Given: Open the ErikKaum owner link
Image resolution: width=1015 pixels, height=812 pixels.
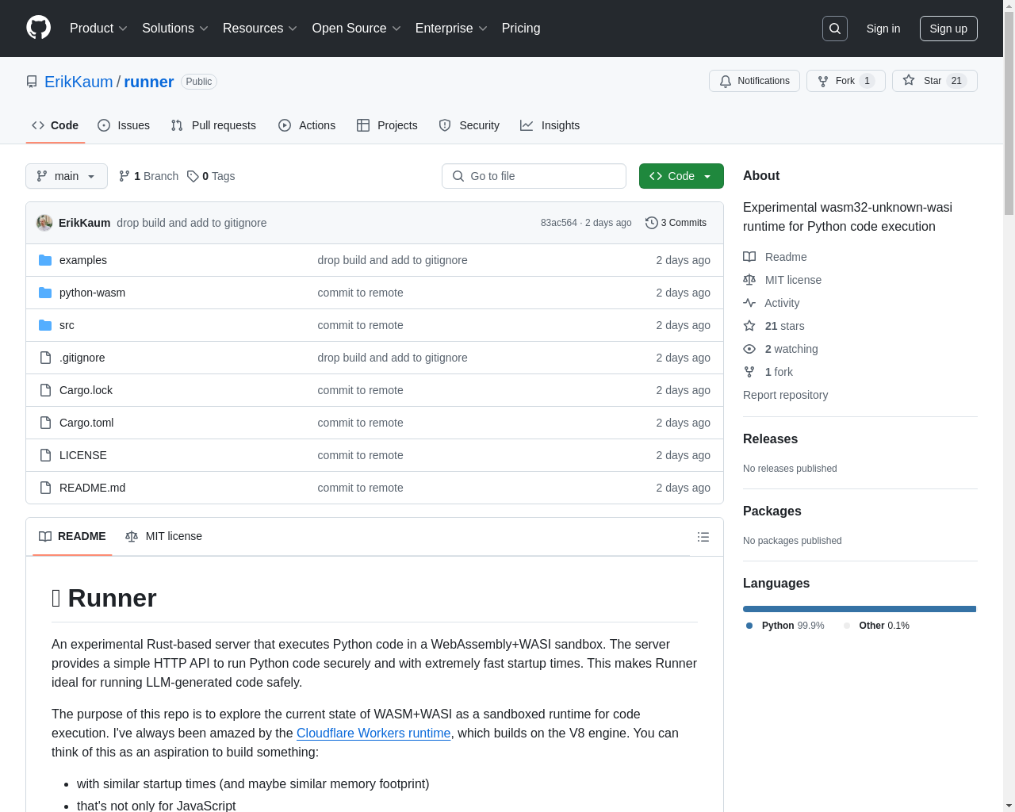Looking at the screenshot, I should [79, 82].
